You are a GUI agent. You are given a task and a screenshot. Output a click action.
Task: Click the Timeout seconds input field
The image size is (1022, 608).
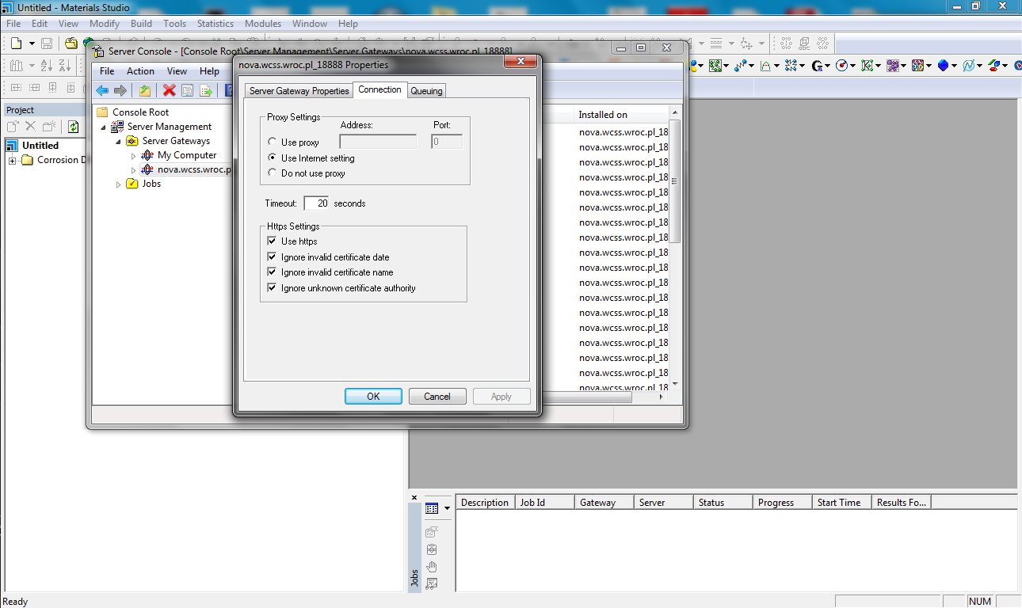click(x=316, y=203)
